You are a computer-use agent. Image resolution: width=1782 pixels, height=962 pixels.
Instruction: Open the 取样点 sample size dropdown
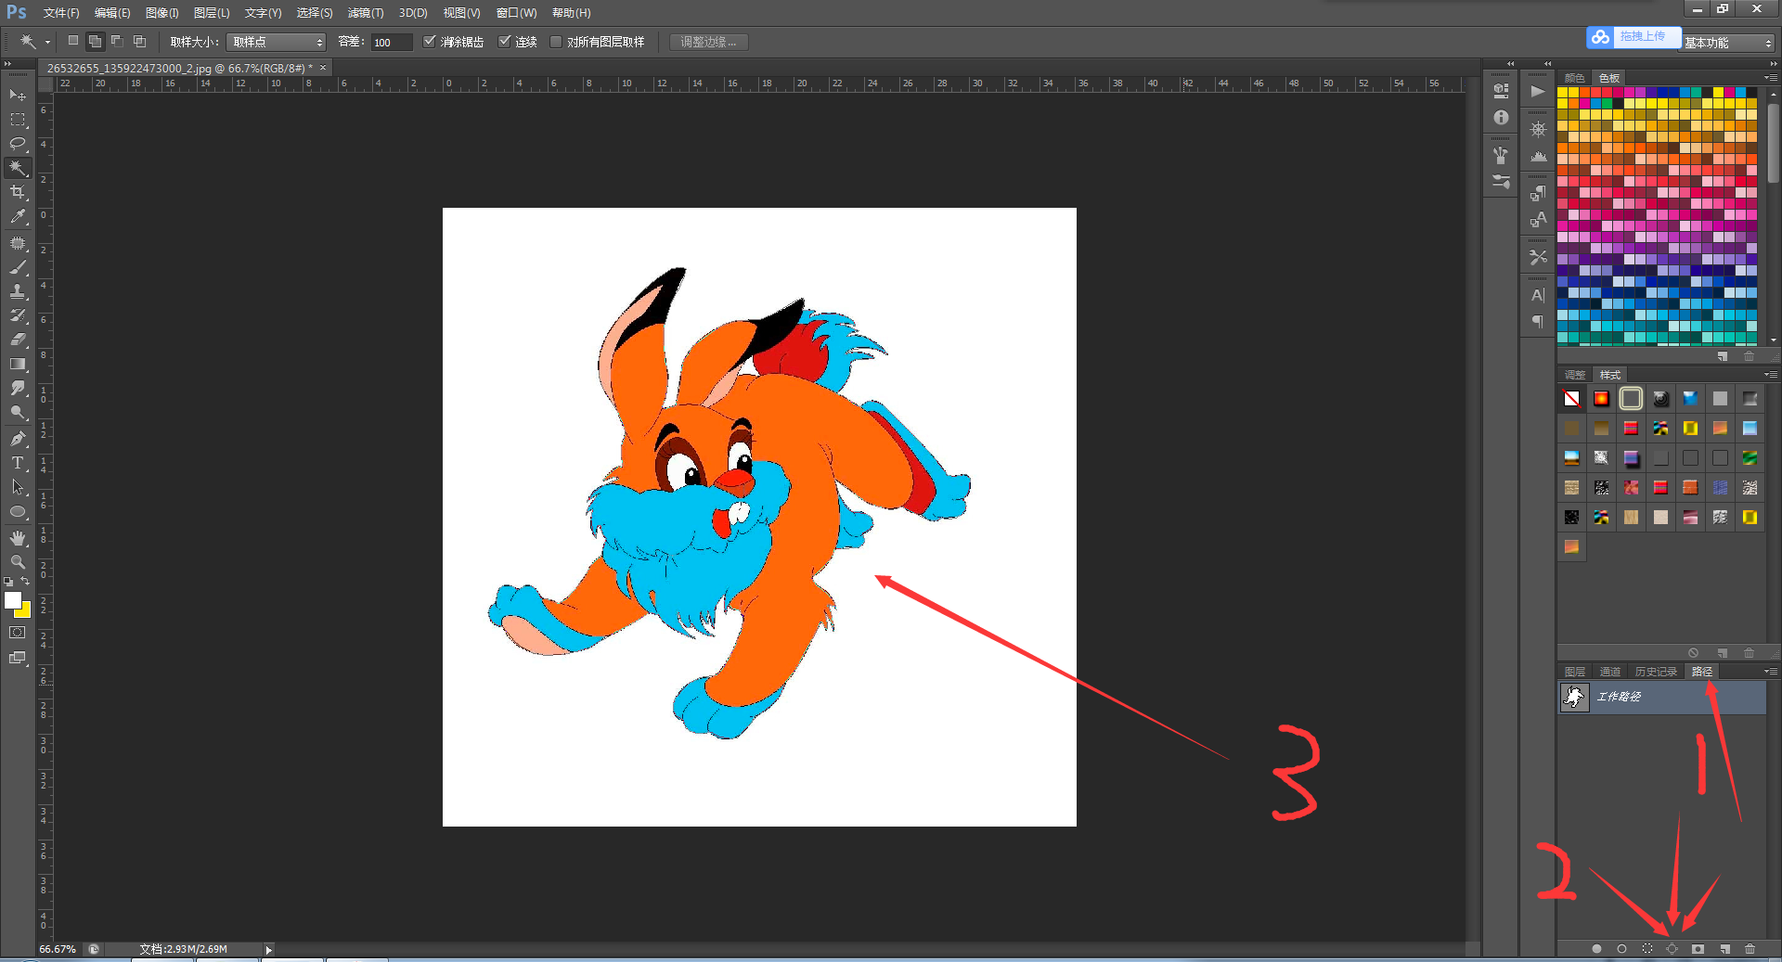pyautogui.click(x=276, y=42)
